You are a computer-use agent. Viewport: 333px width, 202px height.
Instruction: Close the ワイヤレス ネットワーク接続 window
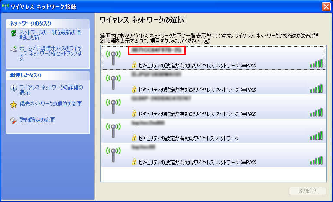(x=326, y=7)
